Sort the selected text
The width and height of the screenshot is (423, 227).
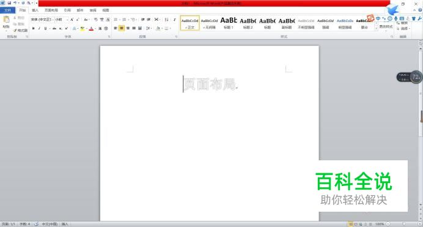pos(166,20)
